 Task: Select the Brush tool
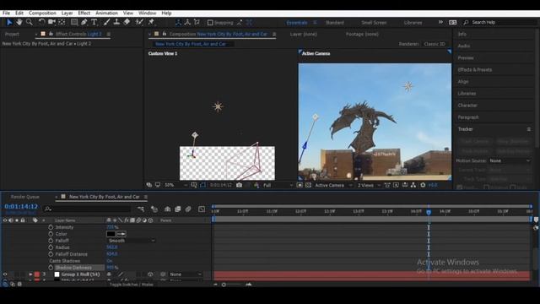[107, 23]
